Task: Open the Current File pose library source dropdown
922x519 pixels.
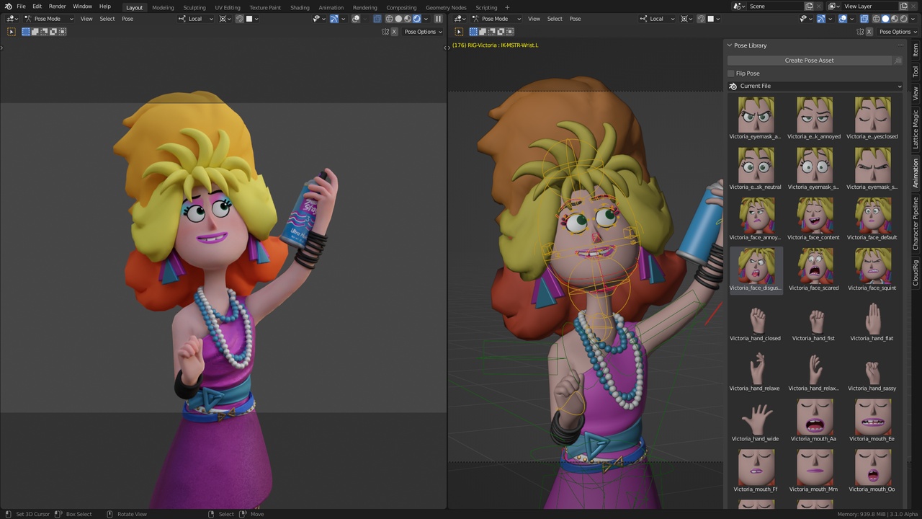Action: (x=814, y=86)
